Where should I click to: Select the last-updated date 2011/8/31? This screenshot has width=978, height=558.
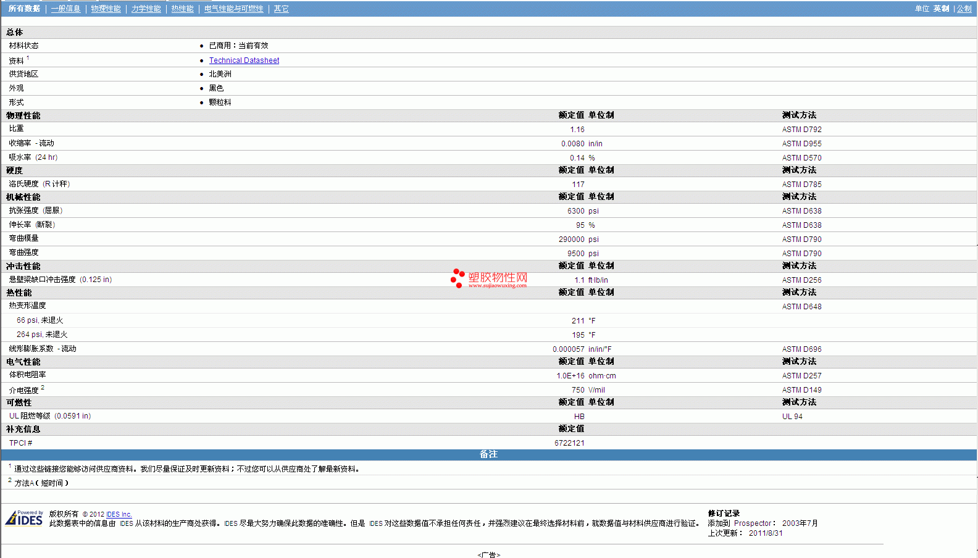tap(766, 533)
